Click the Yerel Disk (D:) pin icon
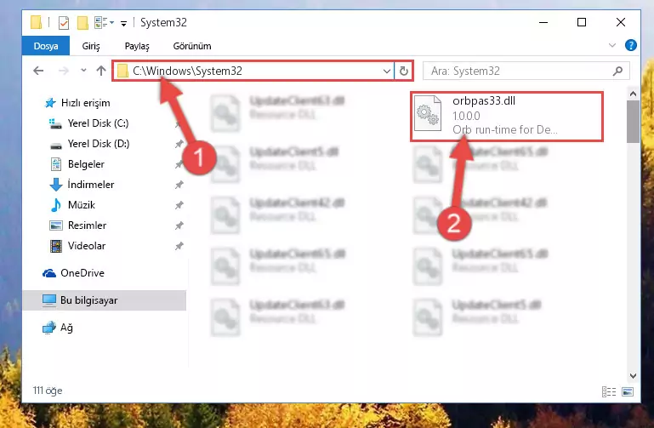 click(x=179, y=144)
